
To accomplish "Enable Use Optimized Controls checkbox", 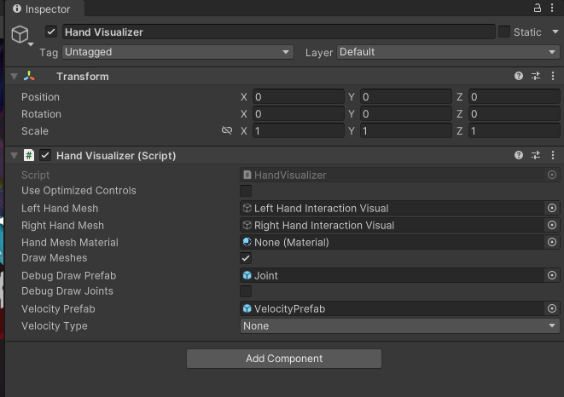I will click(x=246, y=191).
